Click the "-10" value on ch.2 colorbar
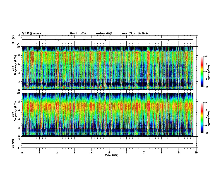 206,133
